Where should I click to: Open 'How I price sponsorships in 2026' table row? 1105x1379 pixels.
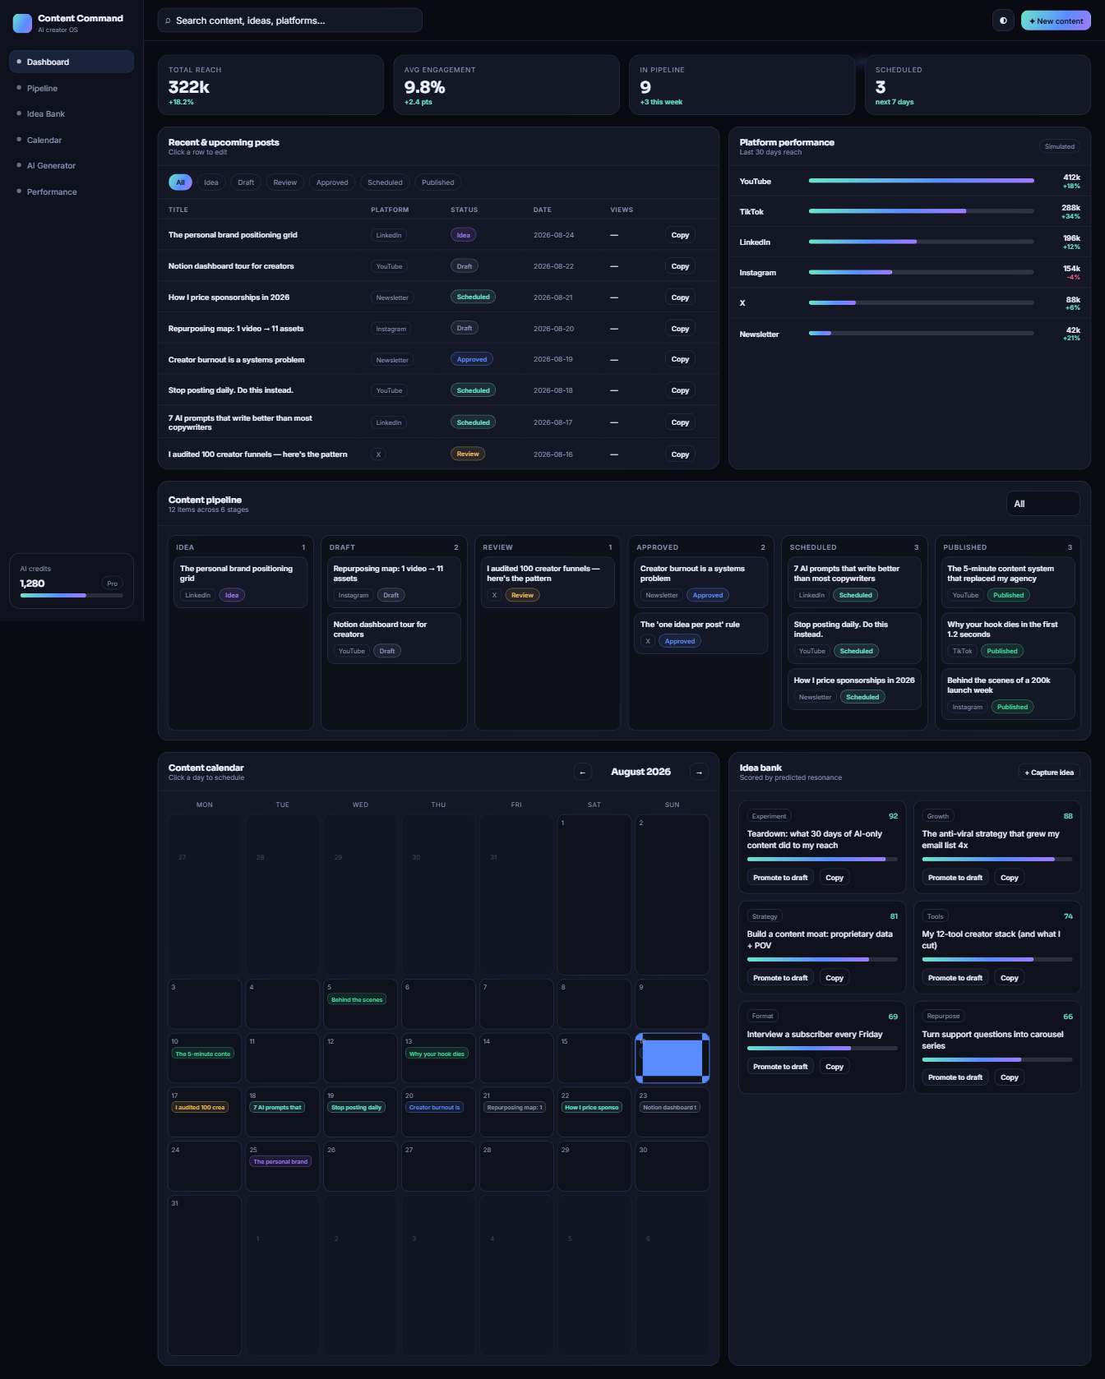(x=438, y=297)
